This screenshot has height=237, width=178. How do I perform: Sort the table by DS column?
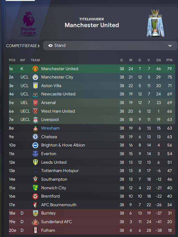pyautogui.click(x=159, y=60)
